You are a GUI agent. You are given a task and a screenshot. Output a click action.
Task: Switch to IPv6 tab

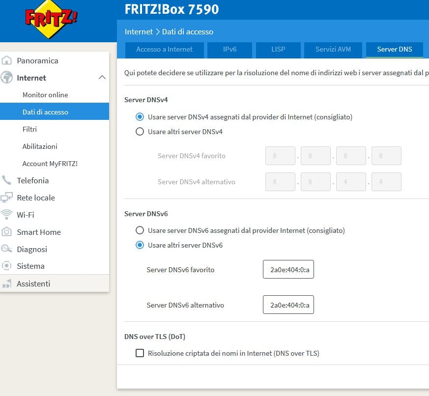(x=230, y=50)
